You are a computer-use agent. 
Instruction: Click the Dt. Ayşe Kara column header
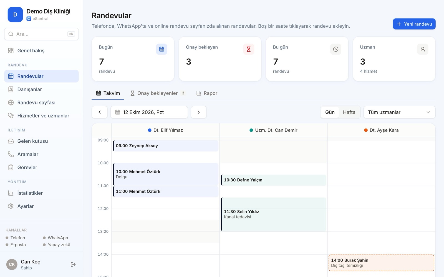(381, 130)
